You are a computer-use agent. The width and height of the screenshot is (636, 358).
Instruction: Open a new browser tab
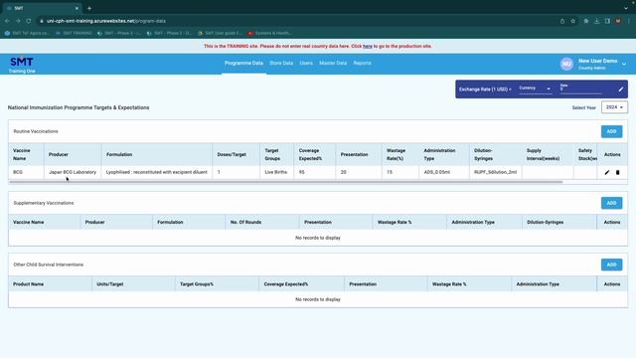point(89,8)
